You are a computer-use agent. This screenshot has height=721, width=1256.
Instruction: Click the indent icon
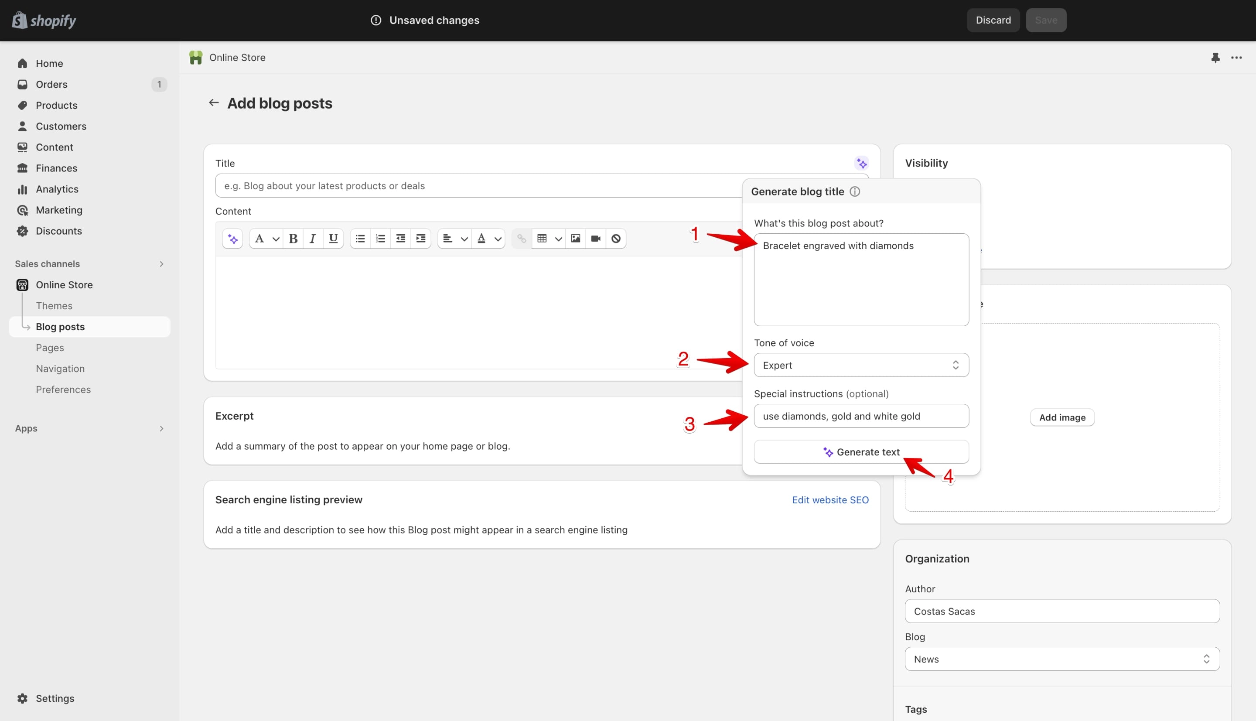click(x=421, y=239)
